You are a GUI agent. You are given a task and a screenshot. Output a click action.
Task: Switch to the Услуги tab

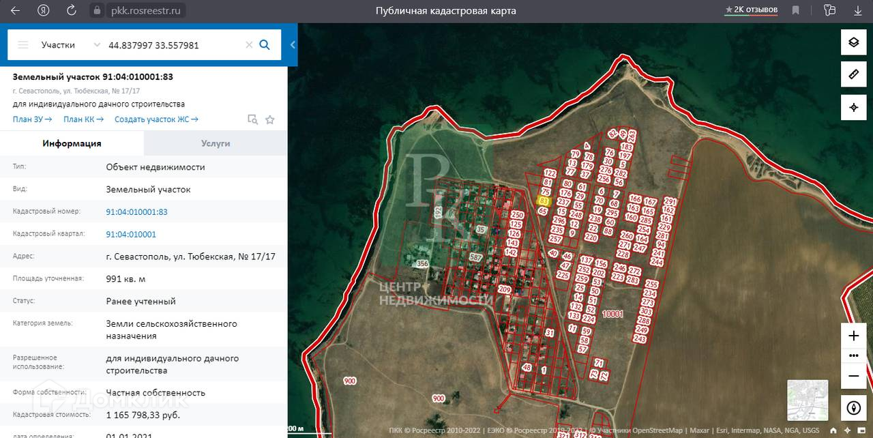(216, 143)
